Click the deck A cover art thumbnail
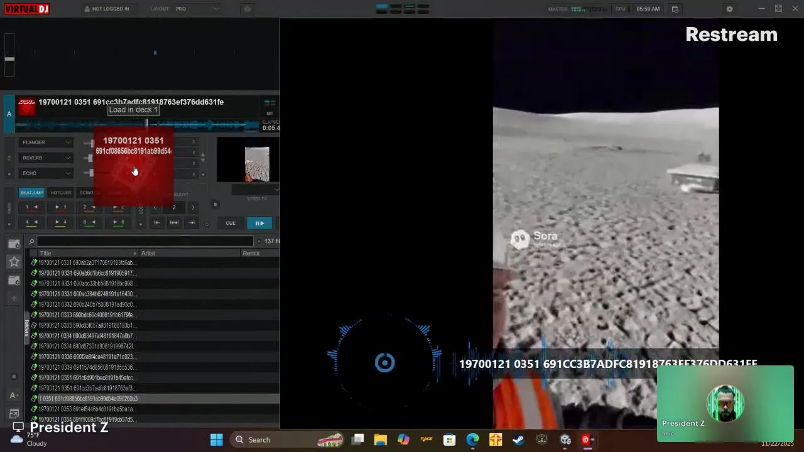Screen dimensions: 804x452 (x=26, y=107)
